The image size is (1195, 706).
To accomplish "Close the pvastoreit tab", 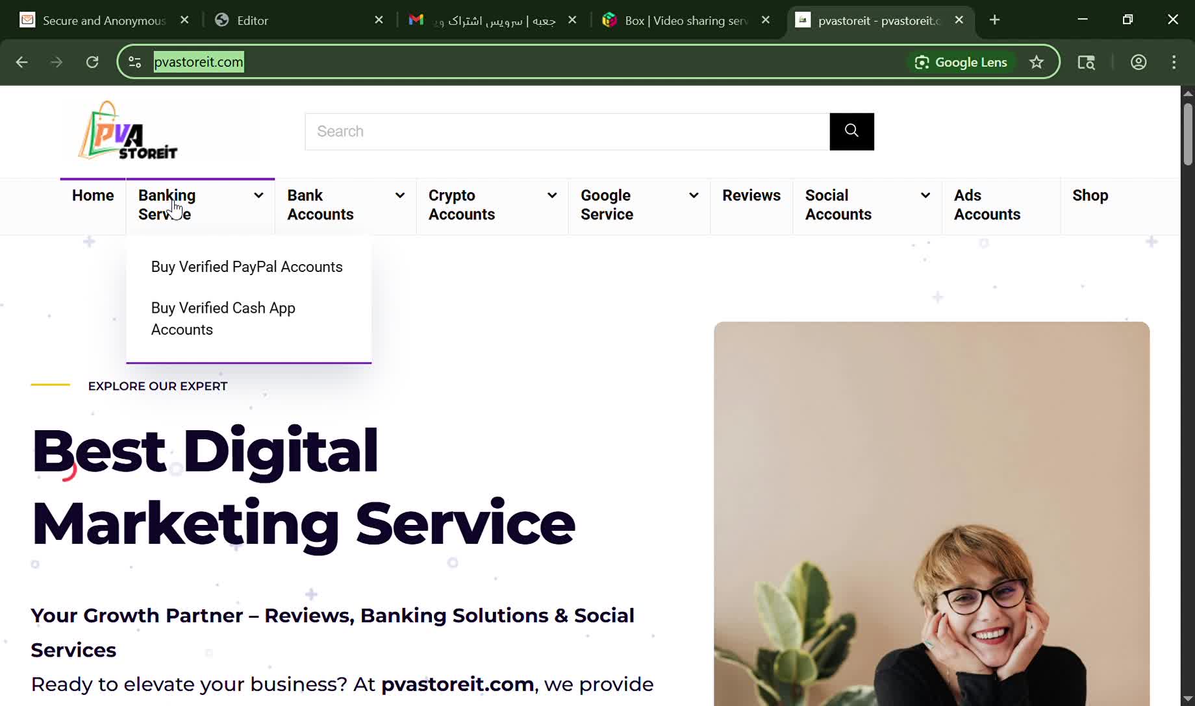I will pyautogui.click(x=959, y=20).
